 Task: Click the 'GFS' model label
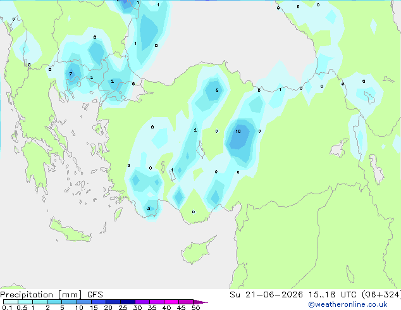tap(95, 295)
